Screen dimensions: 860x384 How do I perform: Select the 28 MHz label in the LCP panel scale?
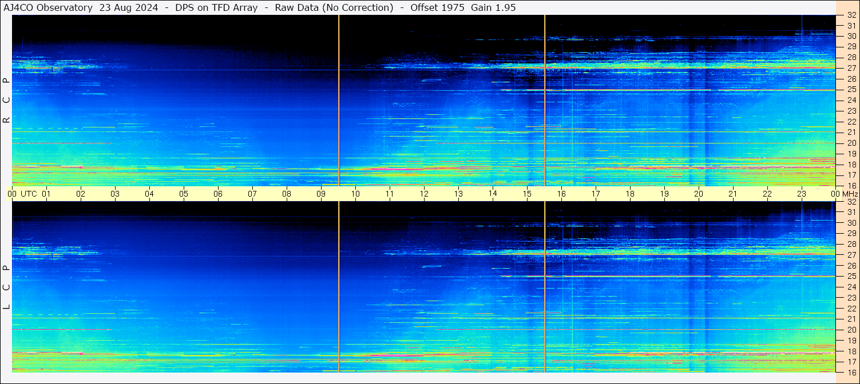(x=851, y=244)
